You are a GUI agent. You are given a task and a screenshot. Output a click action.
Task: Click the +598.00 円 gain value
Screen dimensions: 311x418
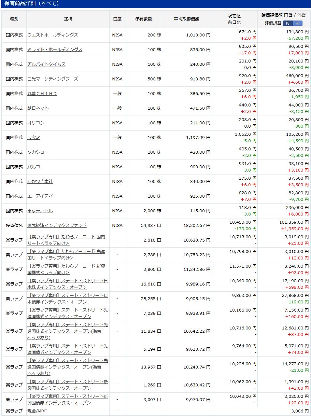coord(297,287)
